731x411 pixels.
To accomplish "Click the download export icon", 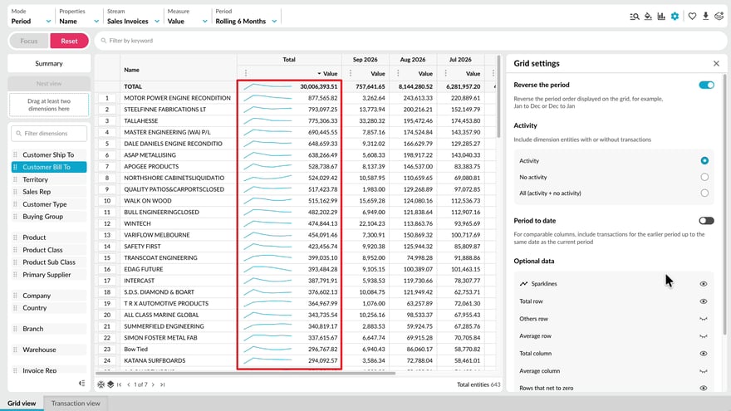I will coord(706,17).
